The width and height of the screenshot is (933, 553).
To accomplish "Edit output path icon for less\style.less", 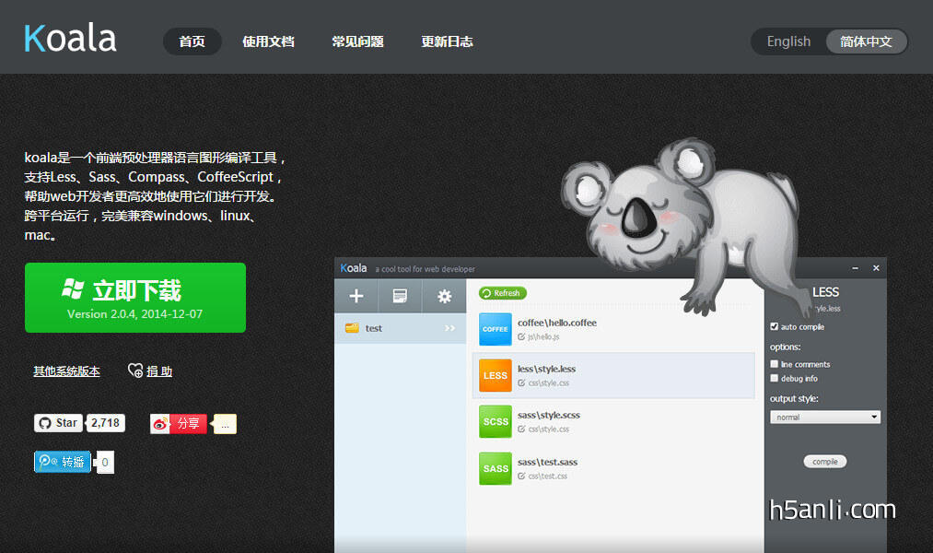I will [x=521, y=383].
